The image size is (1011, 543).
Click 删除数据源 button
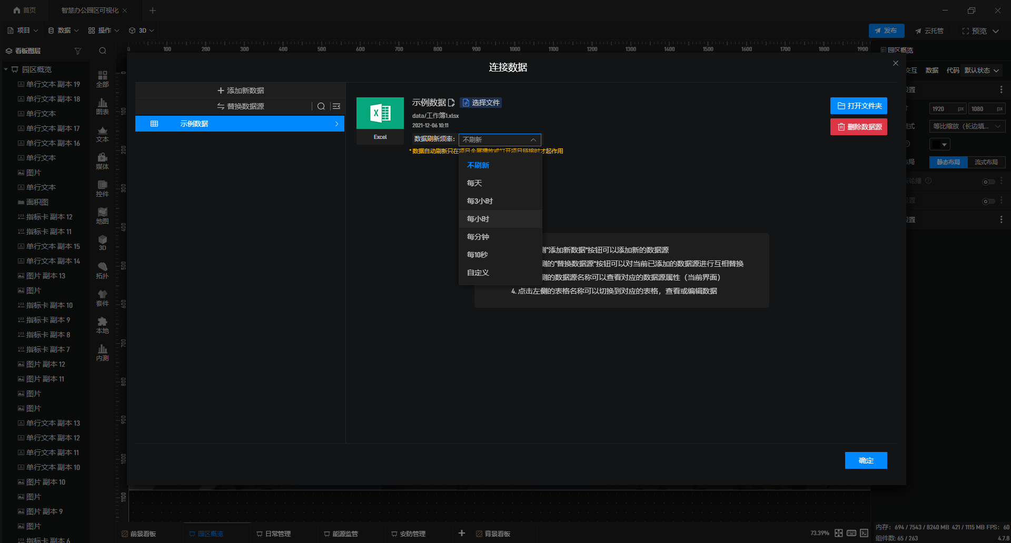859,127
